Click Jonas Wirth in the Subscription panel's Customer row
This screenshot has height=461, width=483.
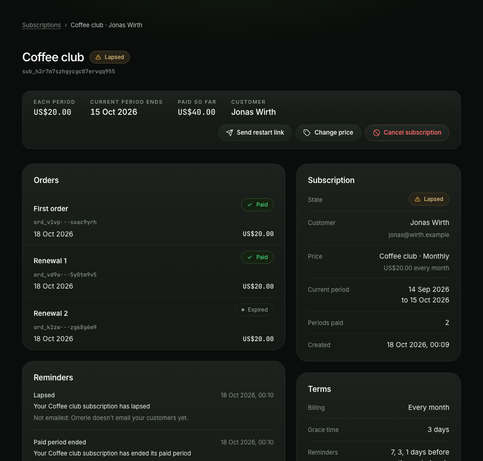click(x=430, y=223)
